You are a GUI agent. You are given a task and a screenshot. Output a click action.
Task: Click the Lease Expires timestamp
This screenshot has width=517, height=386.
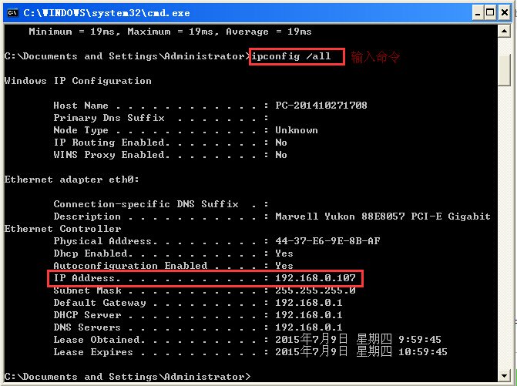[x=361, y=352]
